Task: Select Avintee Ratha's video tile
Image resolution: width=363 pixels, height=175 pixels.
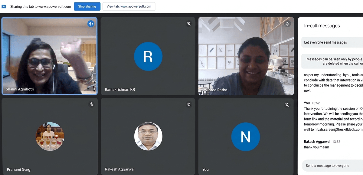Action: [x=246, y=56]
